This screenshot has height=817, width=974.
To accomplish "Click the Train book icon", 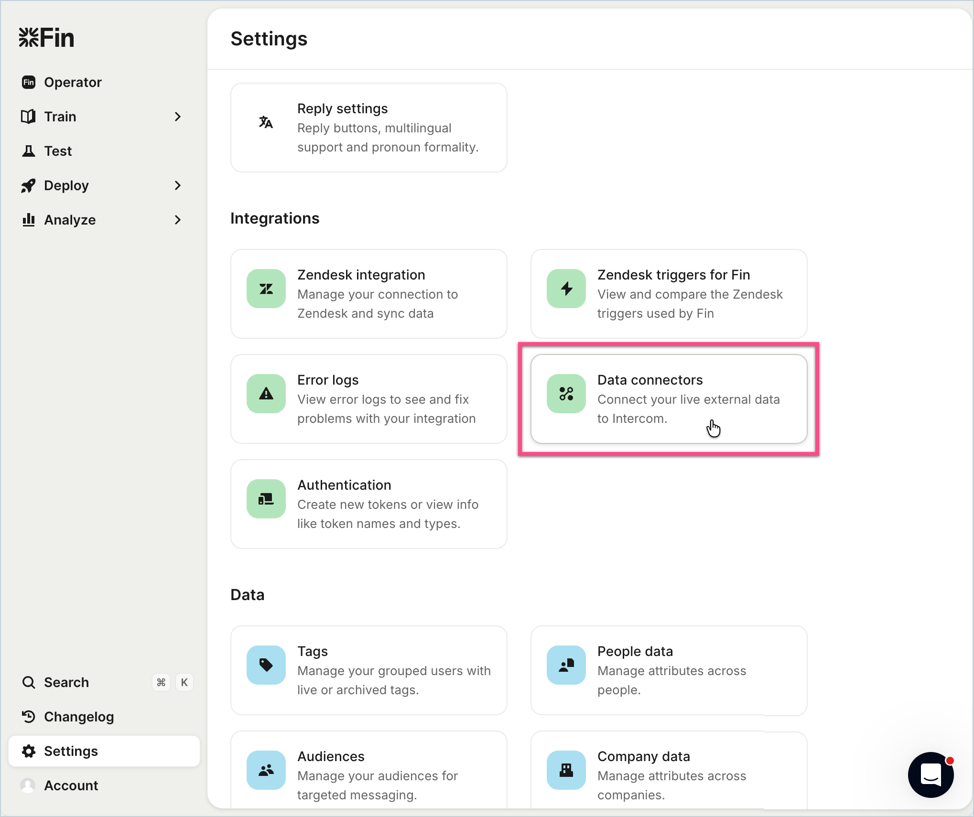I will [29, 117].
